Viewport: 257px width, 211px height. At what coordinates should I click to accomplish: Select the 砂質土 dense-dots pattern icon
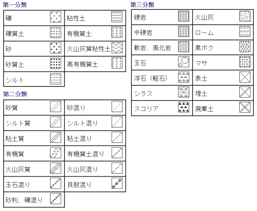(56, 63)
